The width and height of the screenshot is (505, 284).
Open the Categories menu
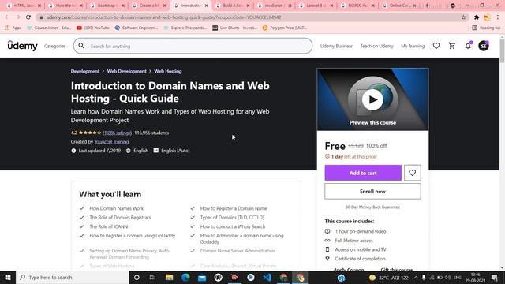pos(54,46)
